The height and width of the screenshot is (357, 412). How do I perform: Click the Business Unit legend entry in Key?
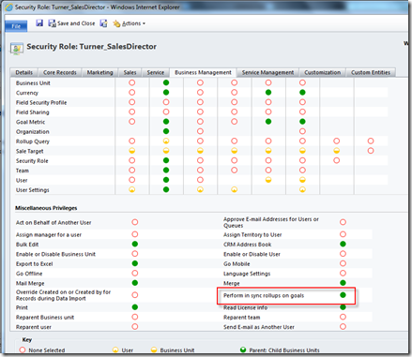[x=173, y=350]
